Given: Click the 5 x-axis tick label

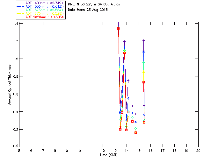Looking at the screenshot, I should [x=19, y=151].
